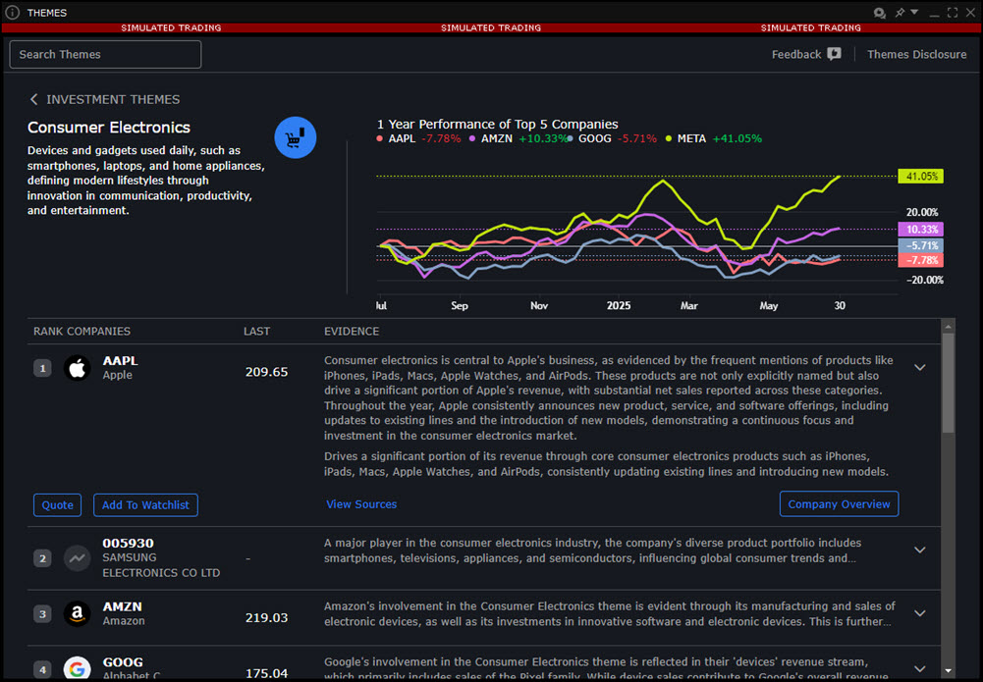Click the LAST column header

(x=256, y=332)
